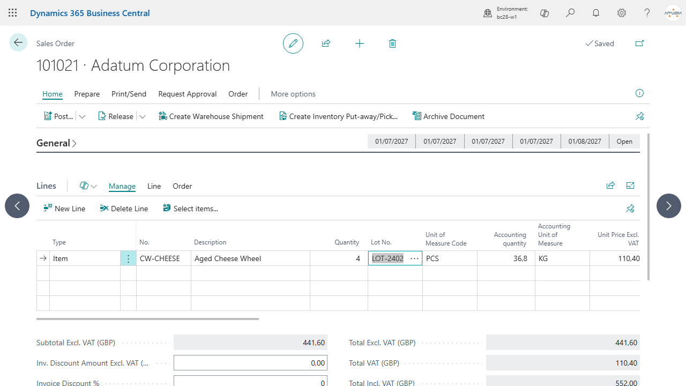Screen dimensions: 686x386
Task: Maximize the Lines part
Action: (x=630, y=185)
